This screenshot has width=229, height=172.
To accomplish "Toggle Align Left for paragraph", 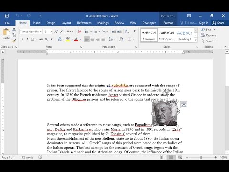I will click(x=87, y=39).
